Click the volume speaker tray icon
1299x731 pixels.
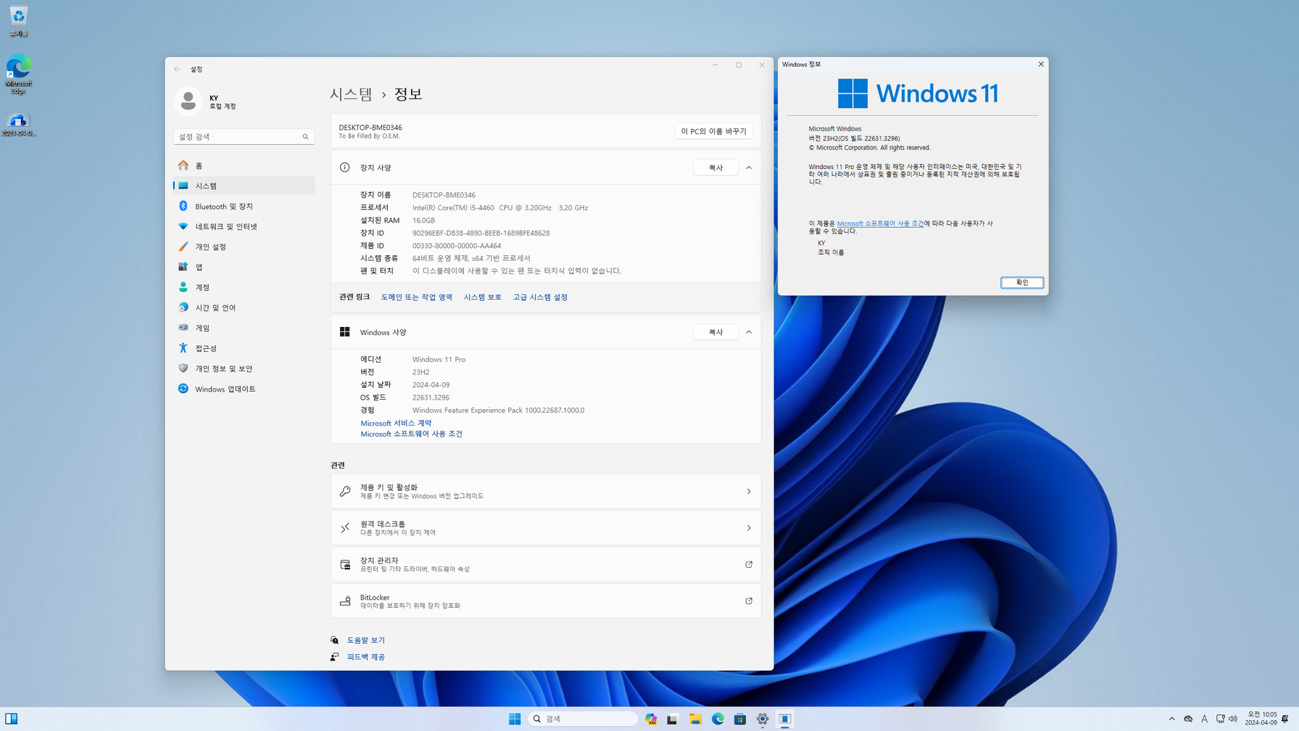point(1233,719)
